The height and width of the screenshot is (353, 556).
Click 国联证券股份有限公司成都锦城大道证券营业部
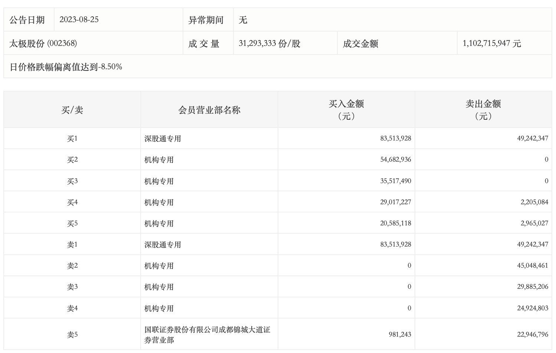[207, 335]
